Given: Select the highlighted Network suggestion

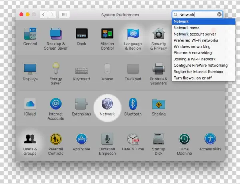Looking at the screenshot, I should 204,22.
